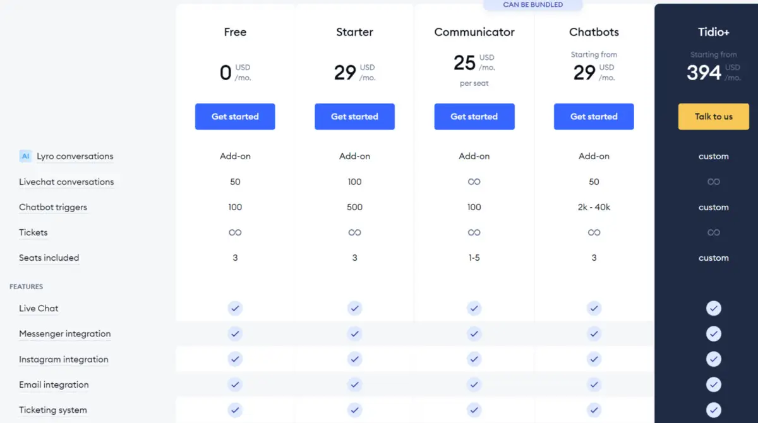Click Get started under the Starter plan
Image resolution: width=758 pixels, height=423 pixels.
354,117
